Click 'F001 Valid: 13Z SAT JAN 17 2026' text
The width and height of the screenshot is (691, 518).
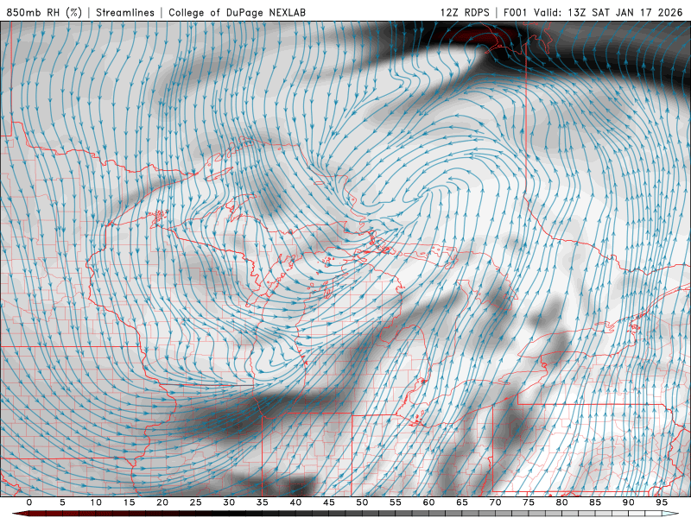click(x=593, y=12)
